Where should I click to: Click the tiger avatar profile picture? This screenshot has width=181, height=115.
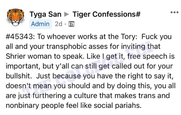click(x=16, y=17)
